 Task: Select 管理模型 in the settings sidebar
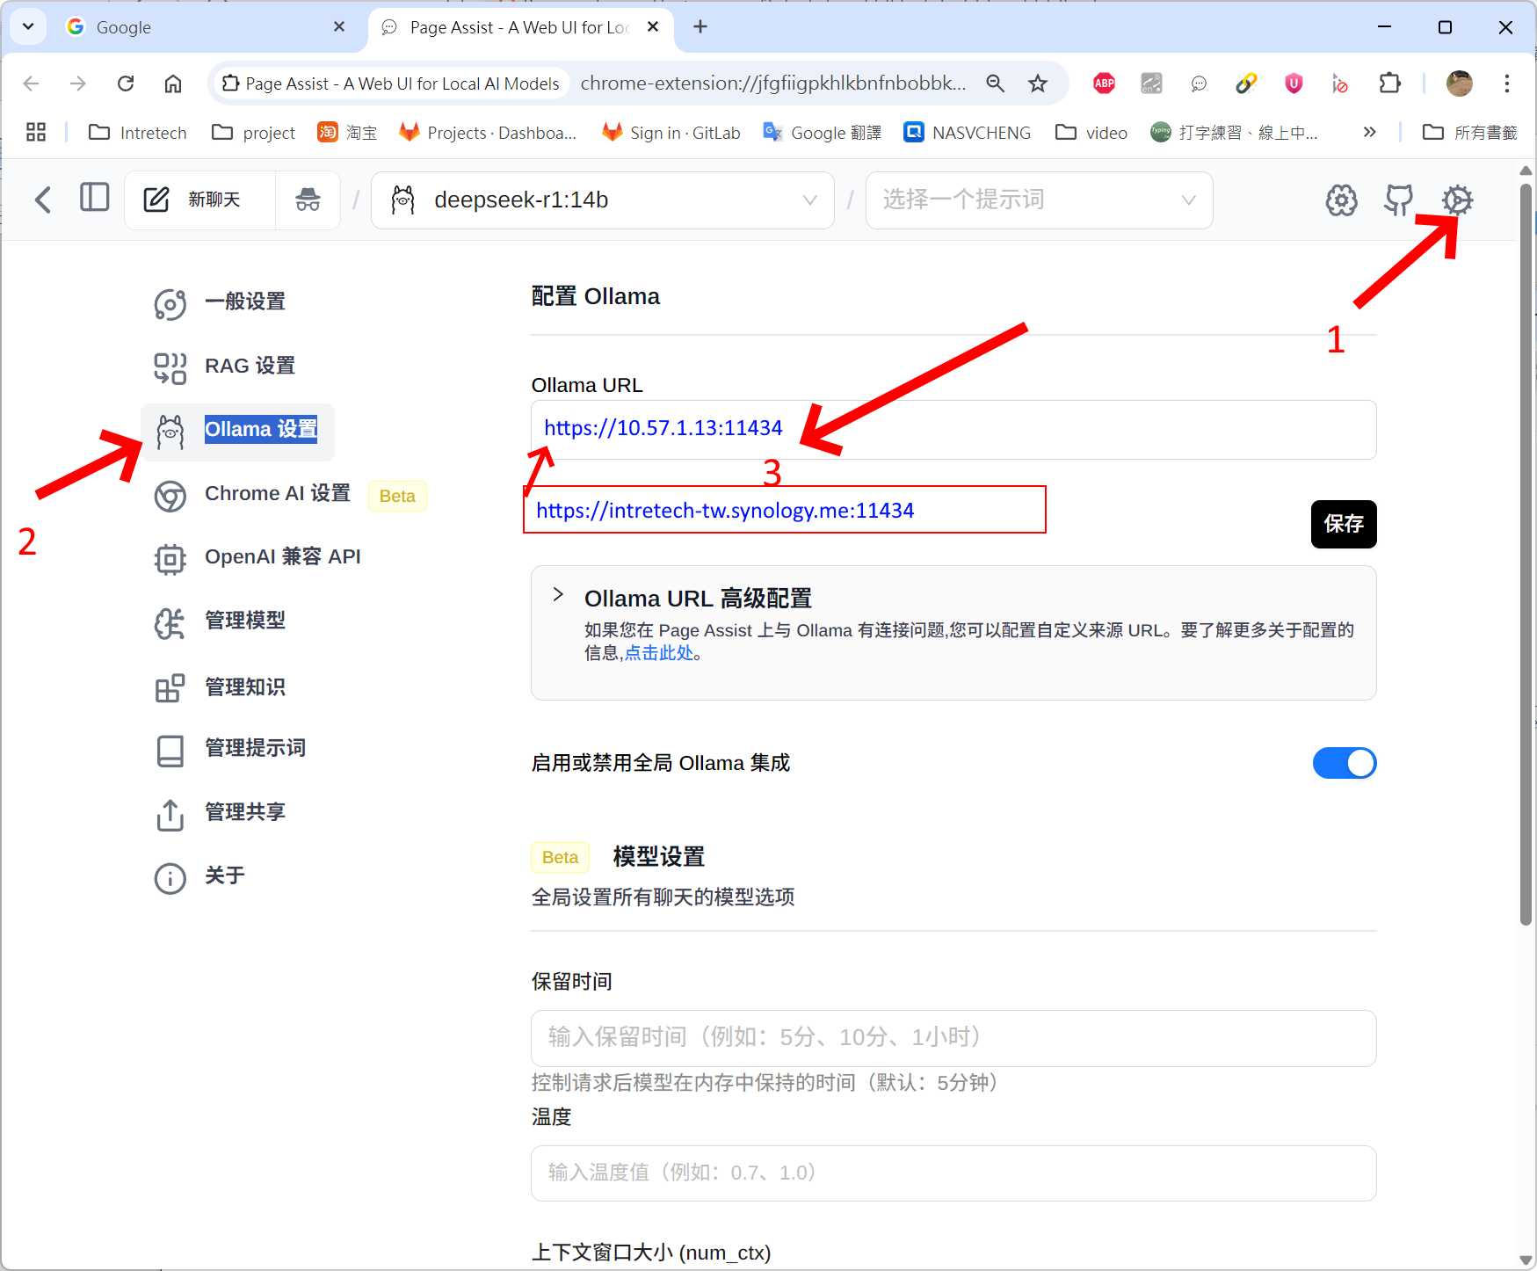244,621
